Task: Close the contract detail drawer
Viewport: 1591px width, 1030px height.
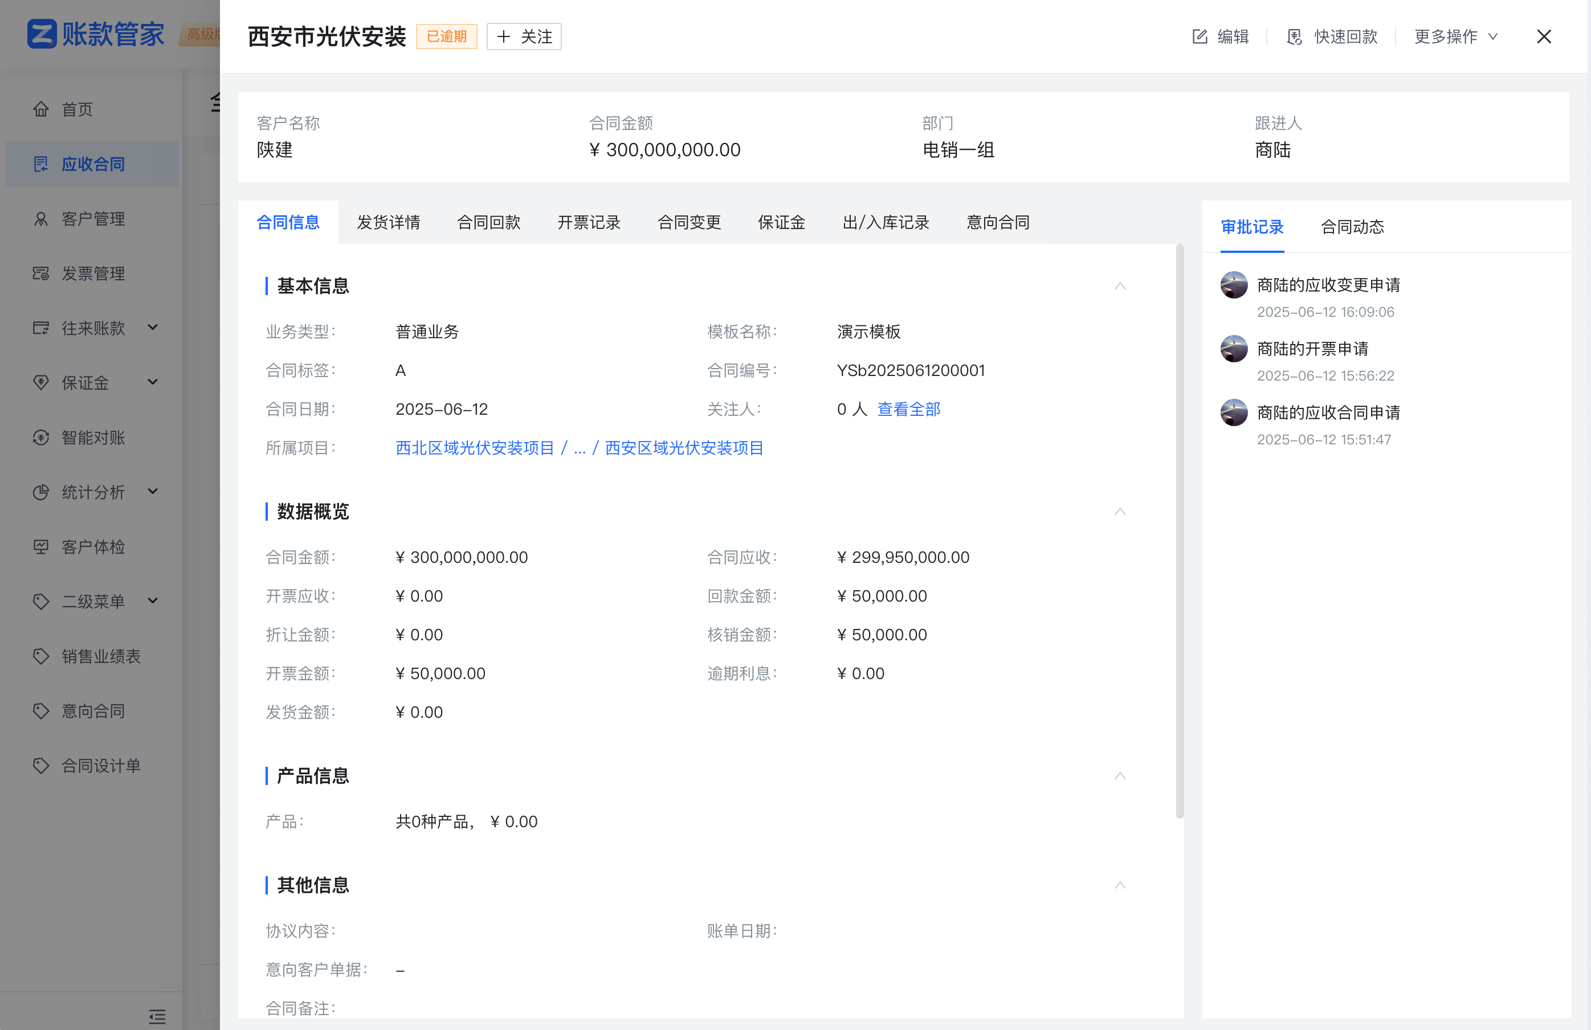Action: pyautogui.click(x=1544, y=36)
